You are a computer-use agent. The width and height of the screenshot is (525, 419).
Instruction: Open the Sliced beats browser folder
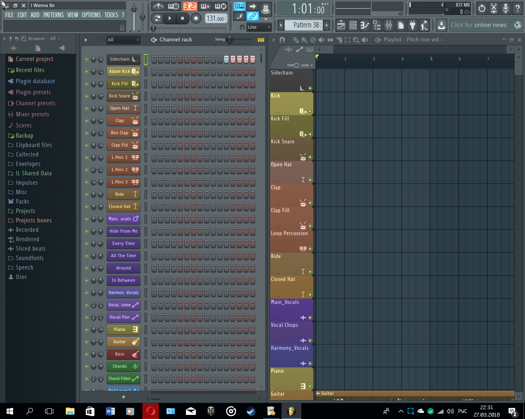click(30, 249)
